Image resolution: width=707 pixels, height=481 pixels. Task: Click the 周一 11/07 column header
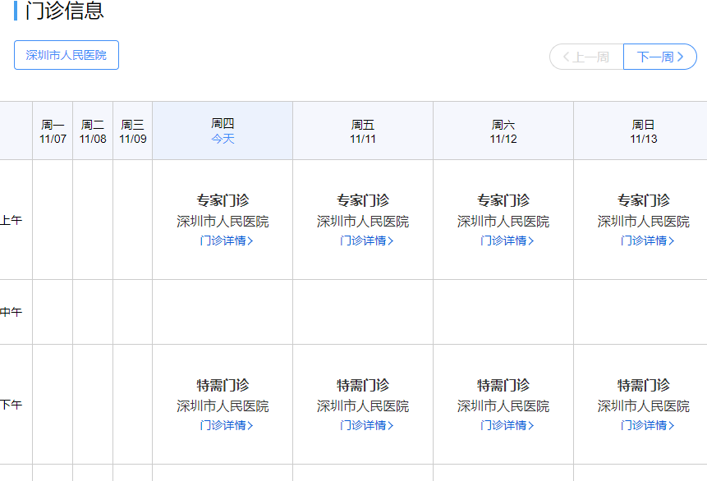[53, 131]
